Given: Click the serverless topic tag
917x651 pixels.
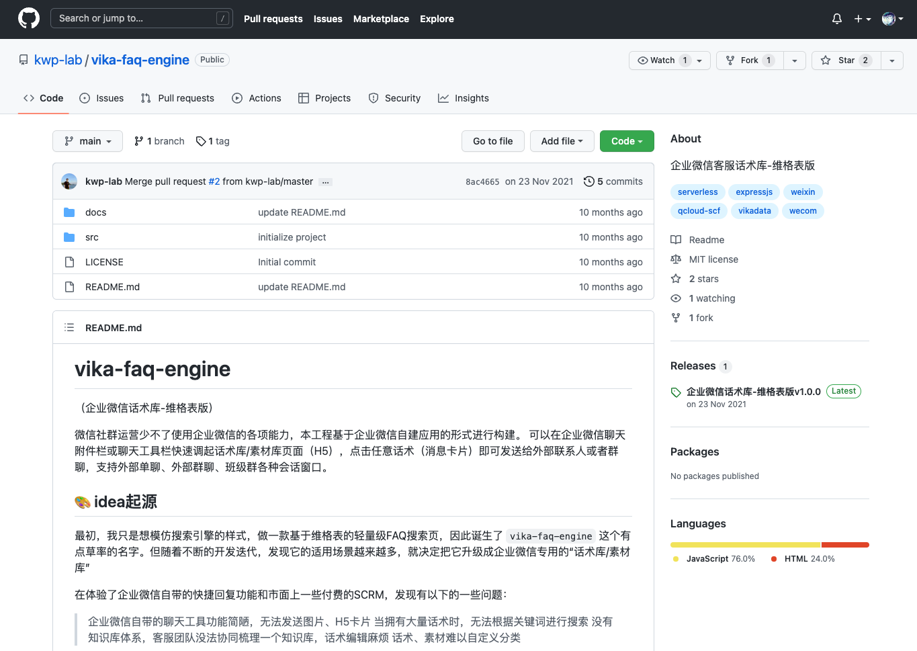Looking at the screenshot, I should tap(697, 192).
